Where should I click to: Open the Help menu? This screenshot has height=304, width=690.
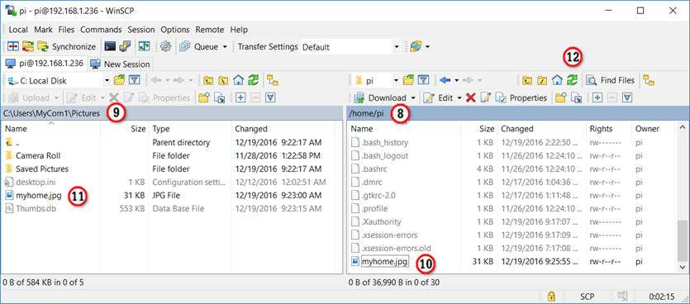[239, 30]
